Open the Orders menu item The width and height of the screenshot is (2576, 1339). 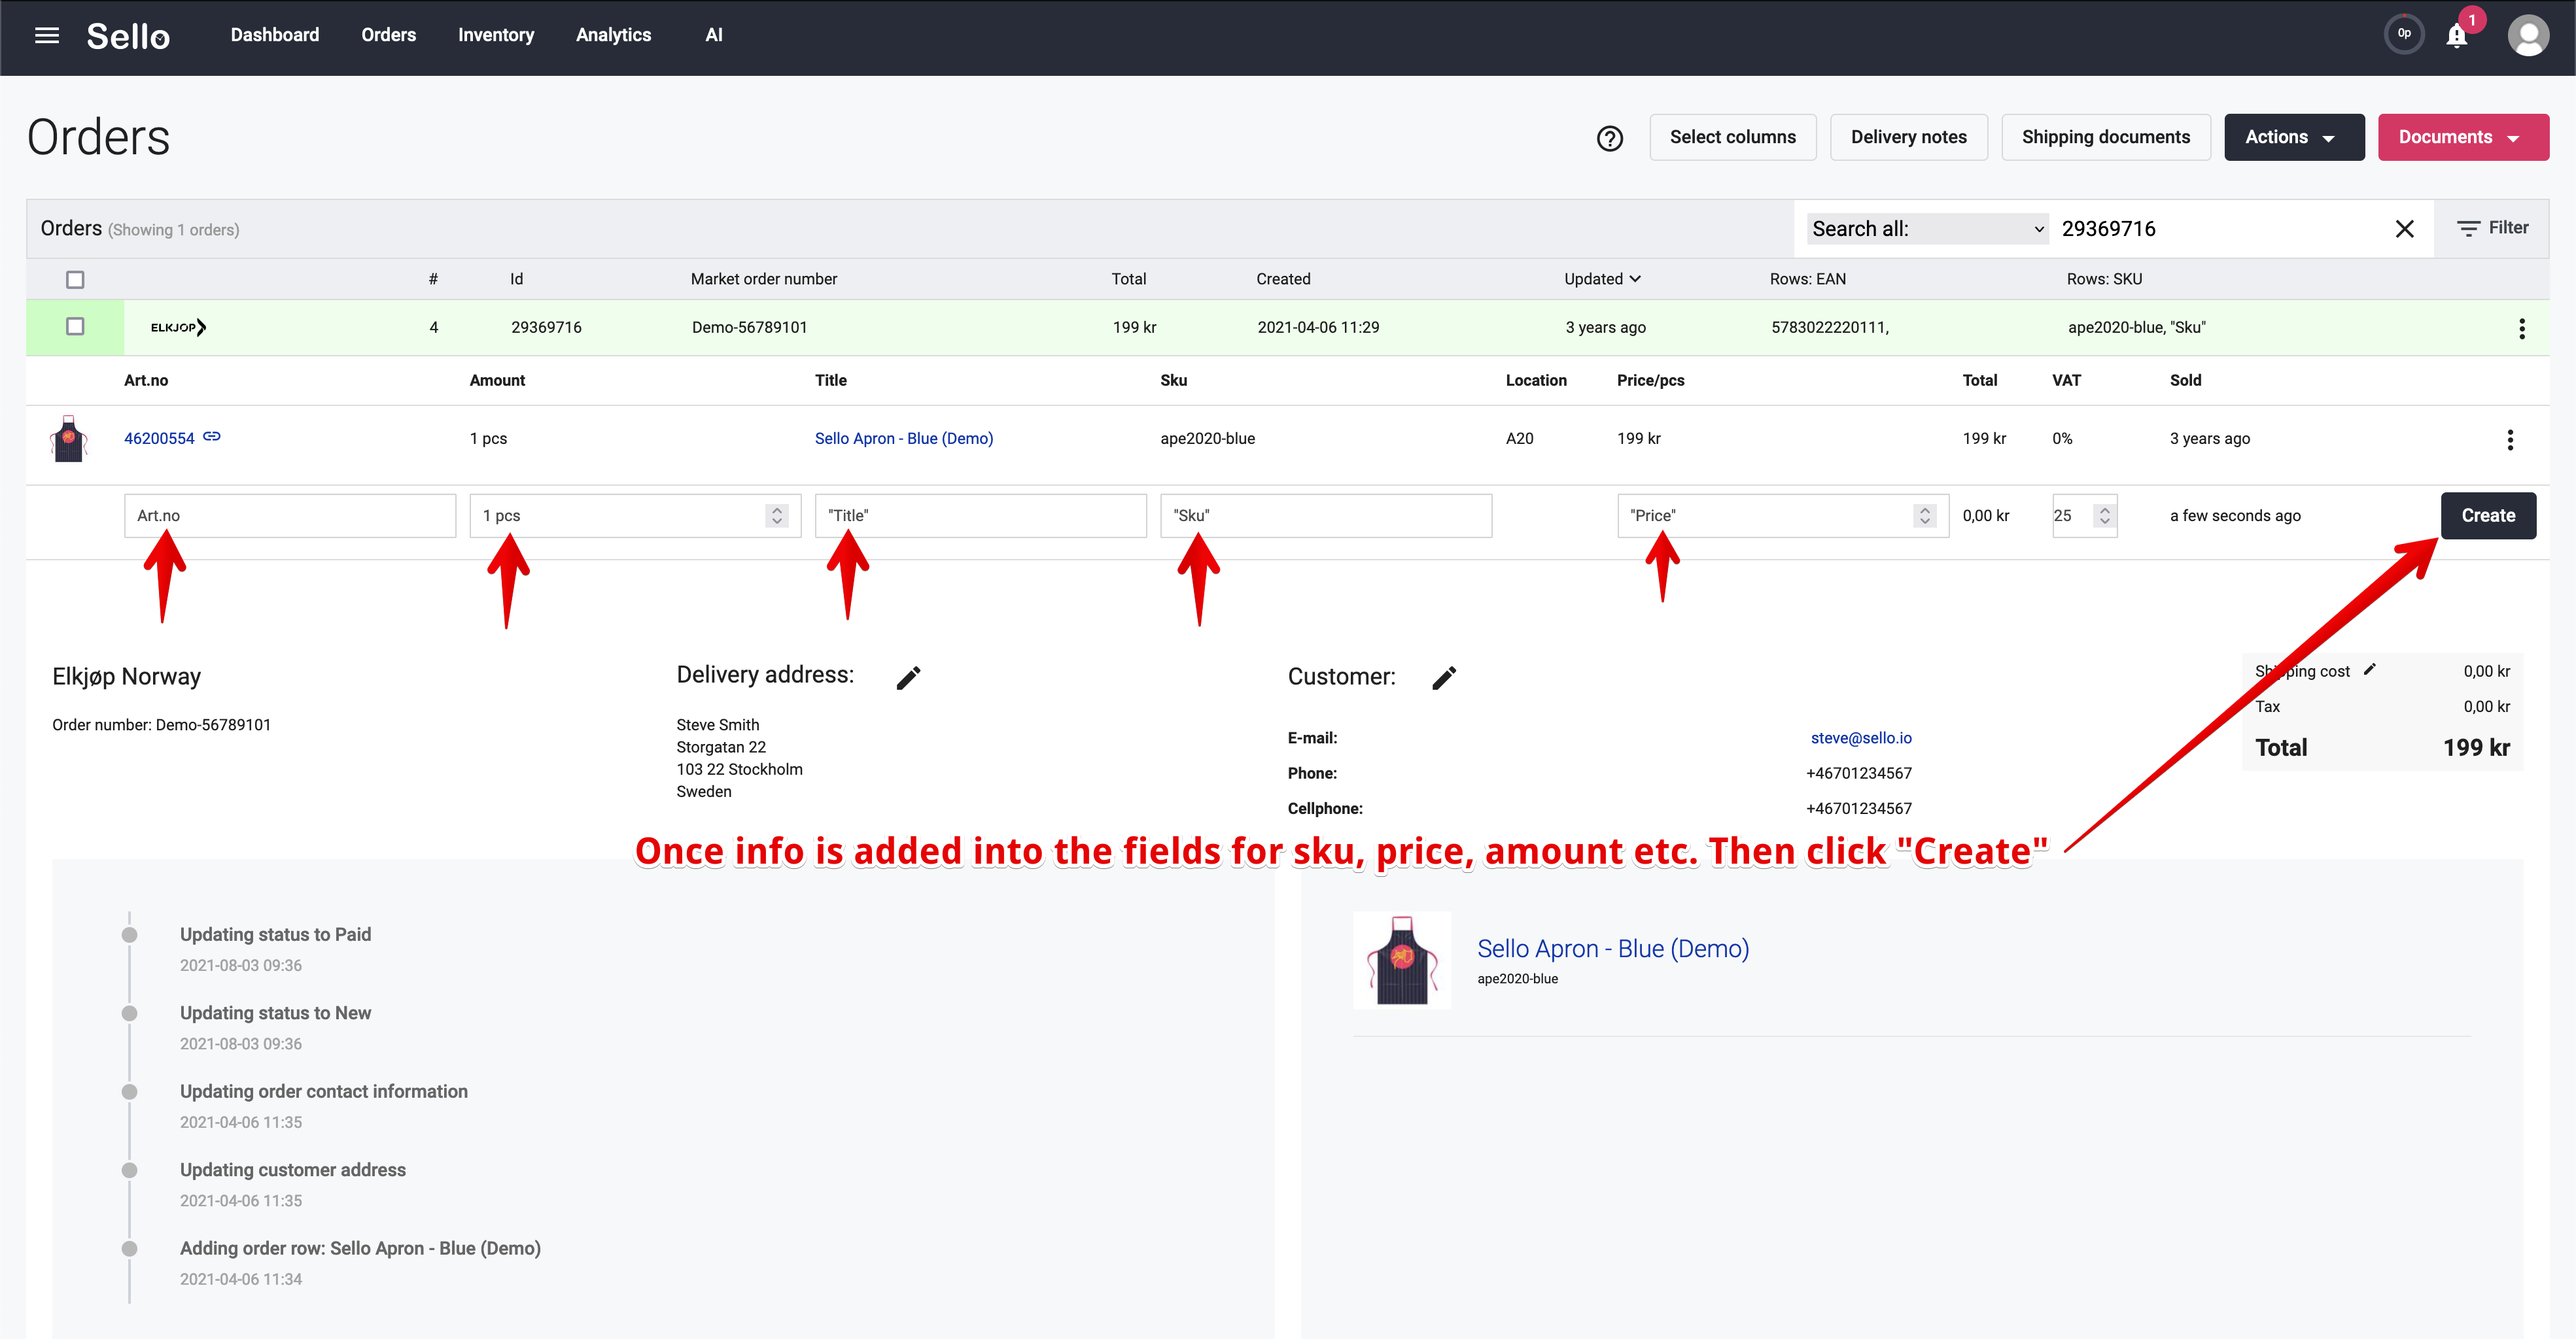[x=389, y=35]
